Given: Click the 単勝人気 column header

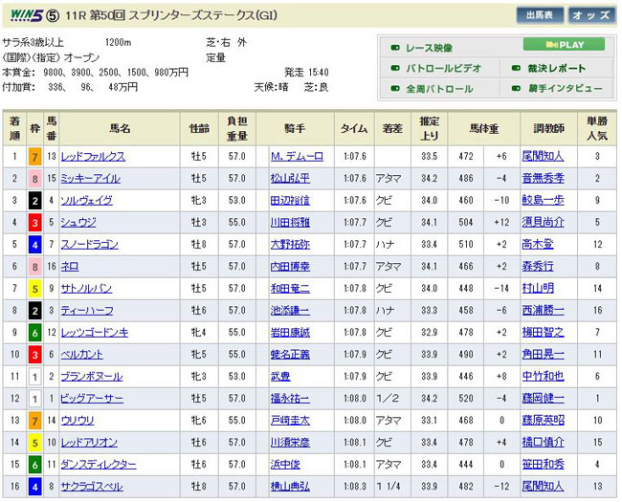Looking at the screenshot, I should coord(596,127).
